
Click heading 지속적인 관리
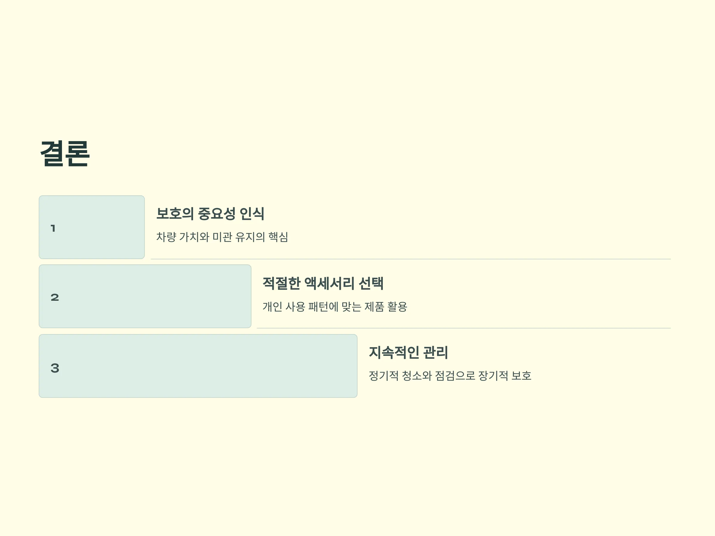tap(408, 352)
